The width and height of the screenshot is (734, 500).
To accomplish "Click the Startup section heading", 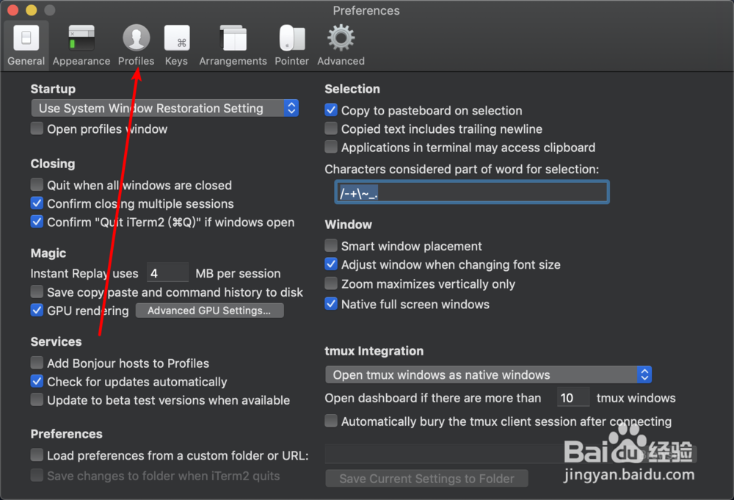I will 53,89.
